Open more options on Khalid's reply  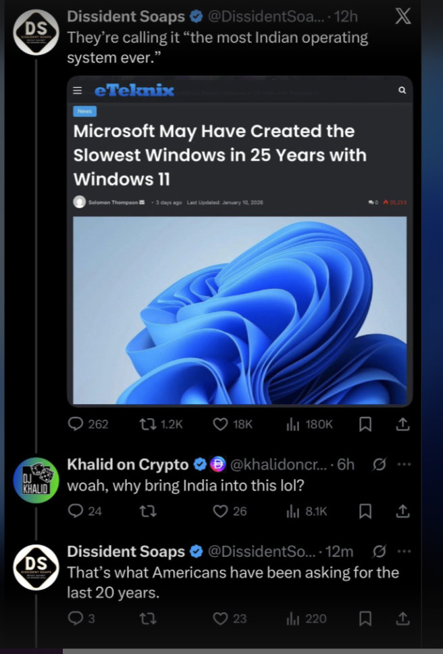click(404, 464)
